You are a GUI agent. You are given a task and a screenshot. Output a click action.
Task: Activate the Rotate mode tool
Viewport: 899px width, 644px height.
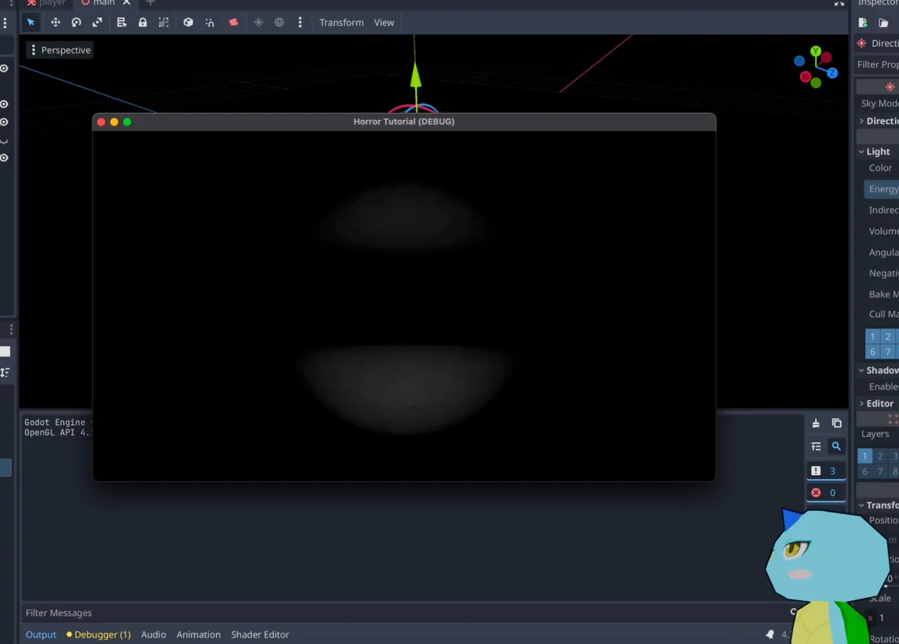pyautogui.click(x=76, y=23)
